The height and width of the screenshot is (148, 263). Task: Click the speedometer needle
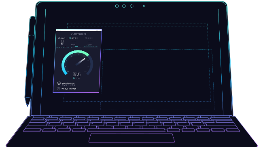pos(81,62)
